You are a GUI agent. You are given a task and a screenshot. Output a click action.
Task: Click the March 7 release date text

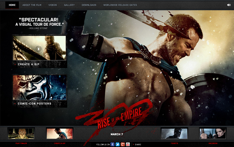117,134
